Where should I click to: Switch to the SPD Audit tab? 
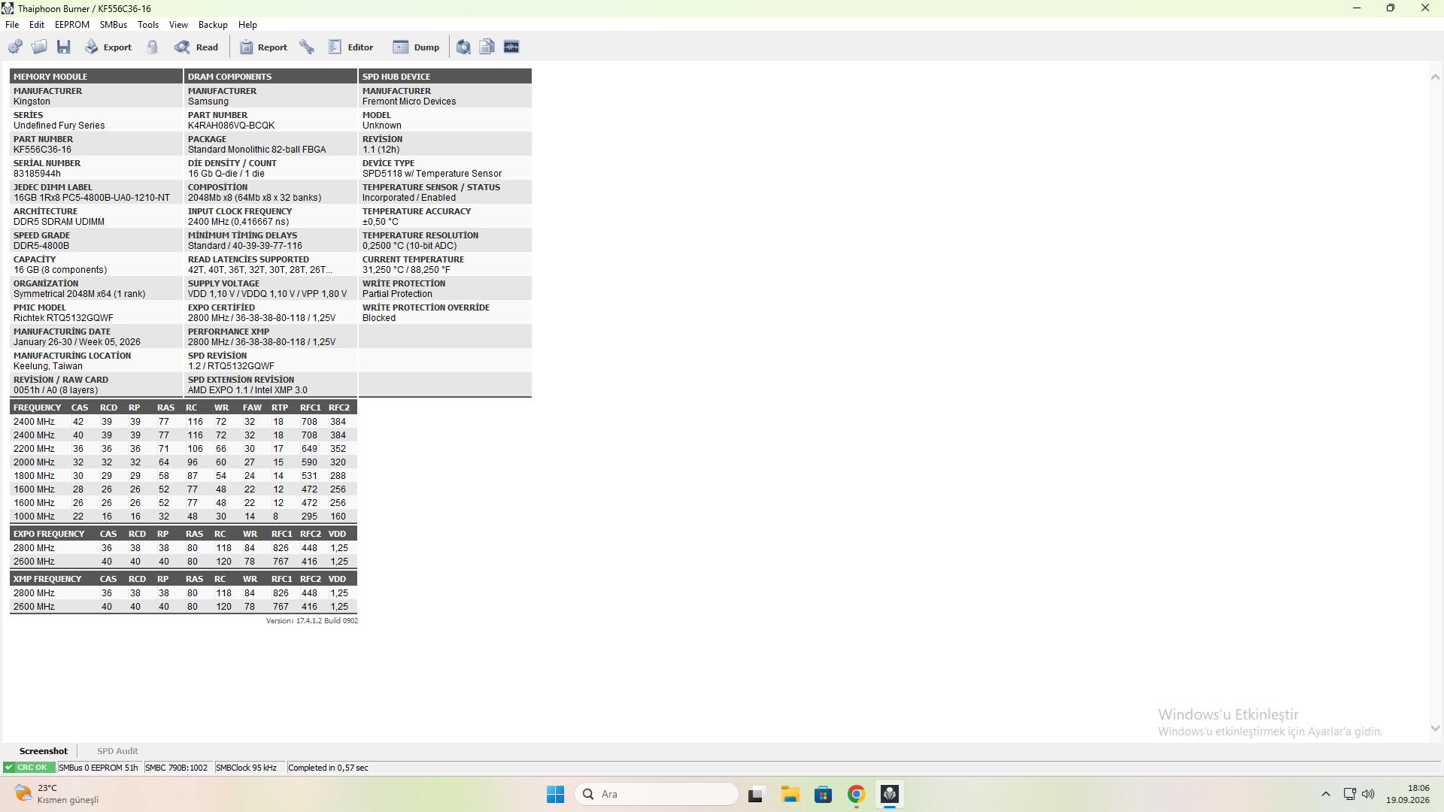pos(117,750)
